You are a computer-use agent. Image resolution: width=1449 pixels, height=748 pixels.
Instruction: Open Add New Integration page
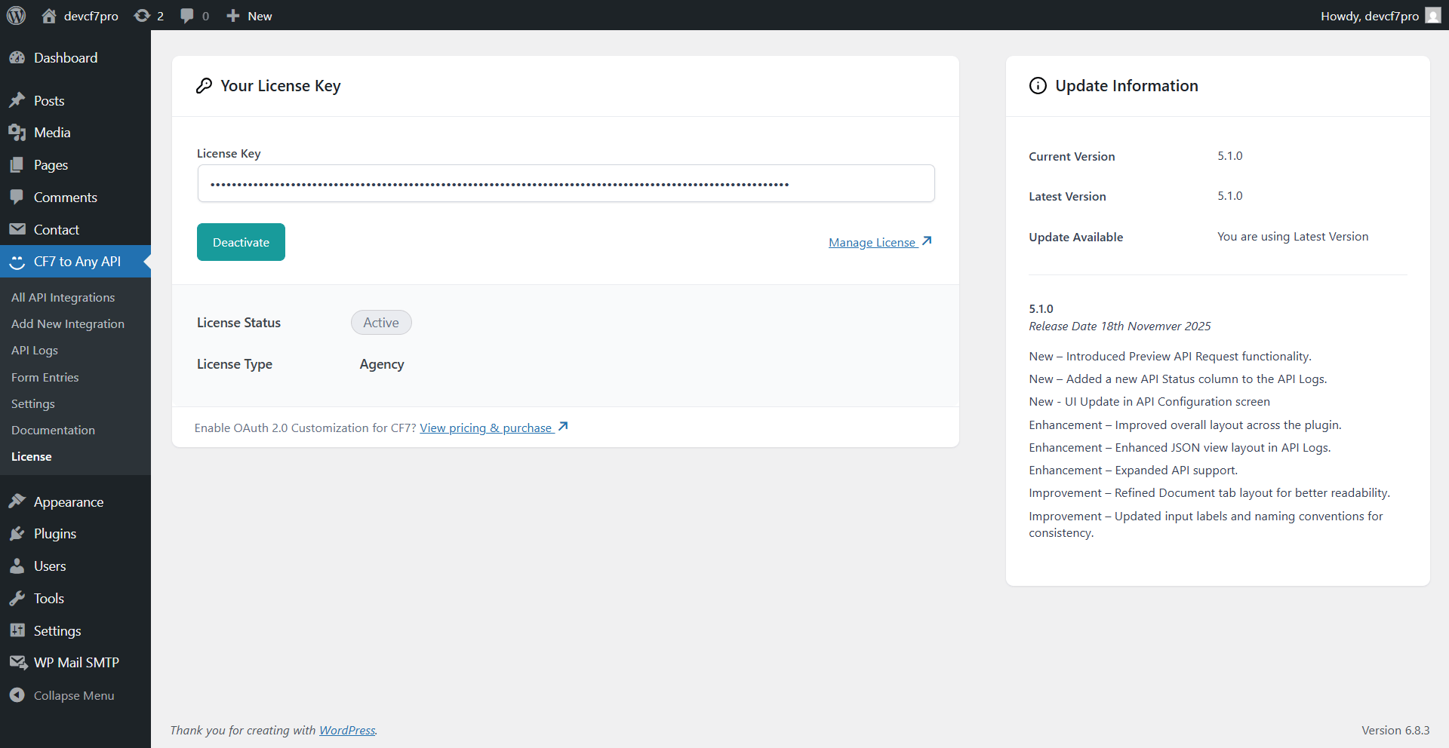pyautogui.click(x=68, y=324)
